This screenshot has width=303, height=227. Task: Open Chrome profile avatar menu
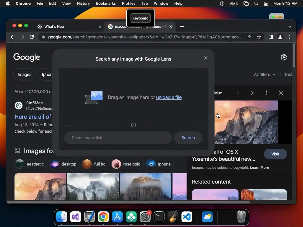pyautogui.click(x=280, y=37)
